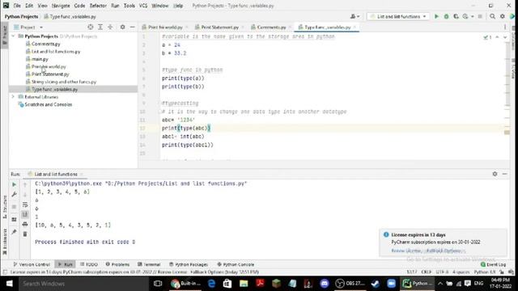Select main.py in project tree
Viewport: 518px width, 291px height.
(x=40, y=59)
